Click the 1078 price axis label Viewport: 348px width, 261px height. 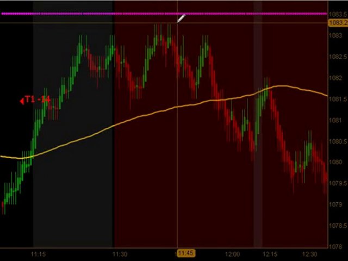(335, 246)
